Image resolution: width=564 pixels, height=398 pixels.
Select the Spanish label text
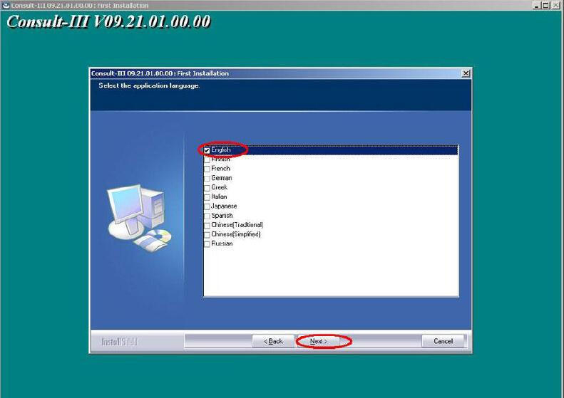222,216
